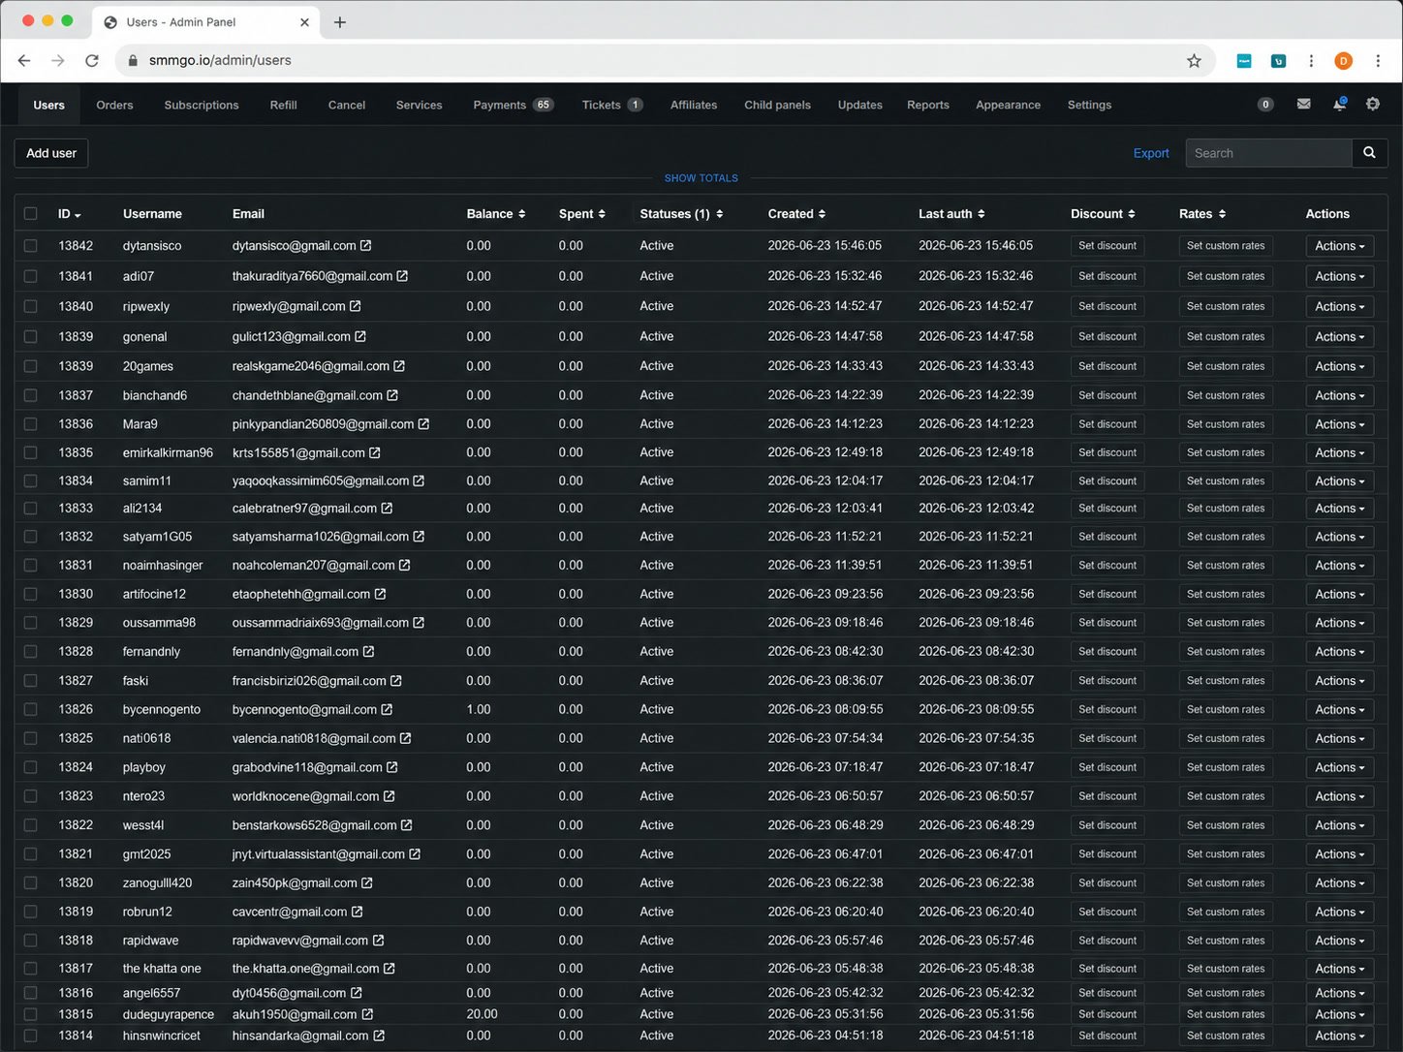Viewport: 1403px width, 1052px height.
Task: Tick the checkbox for user playboy
Action: point(31,767)
